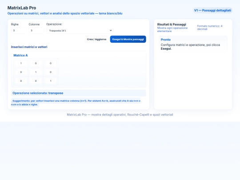Click the MatrixLab Pro footer text
Image resolution: width=240 pixels, height=180 pixels.
tap(120, 115)
